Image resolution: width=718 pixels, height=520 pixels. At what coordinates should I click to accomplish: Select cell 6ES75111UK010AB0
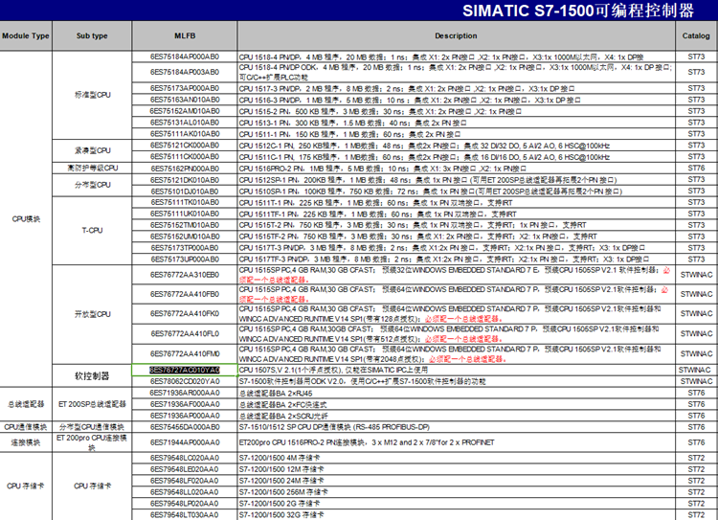pyautogui.click(x=185, y=214)
